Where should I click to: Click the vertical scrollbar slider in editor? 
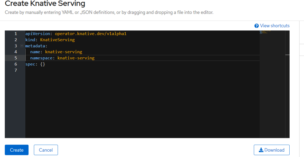[287, 55]
